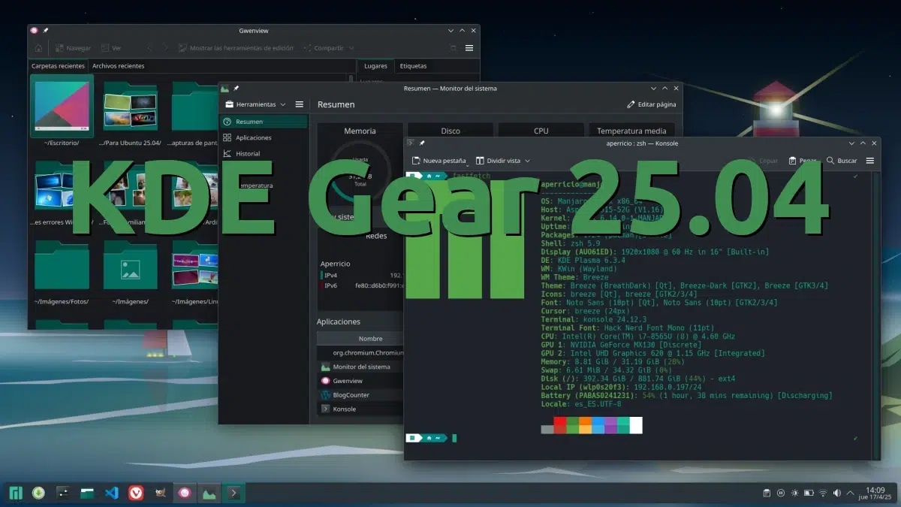901x507 pixels.
Task: Check battery status in the system tray
Action: (809, 493)
